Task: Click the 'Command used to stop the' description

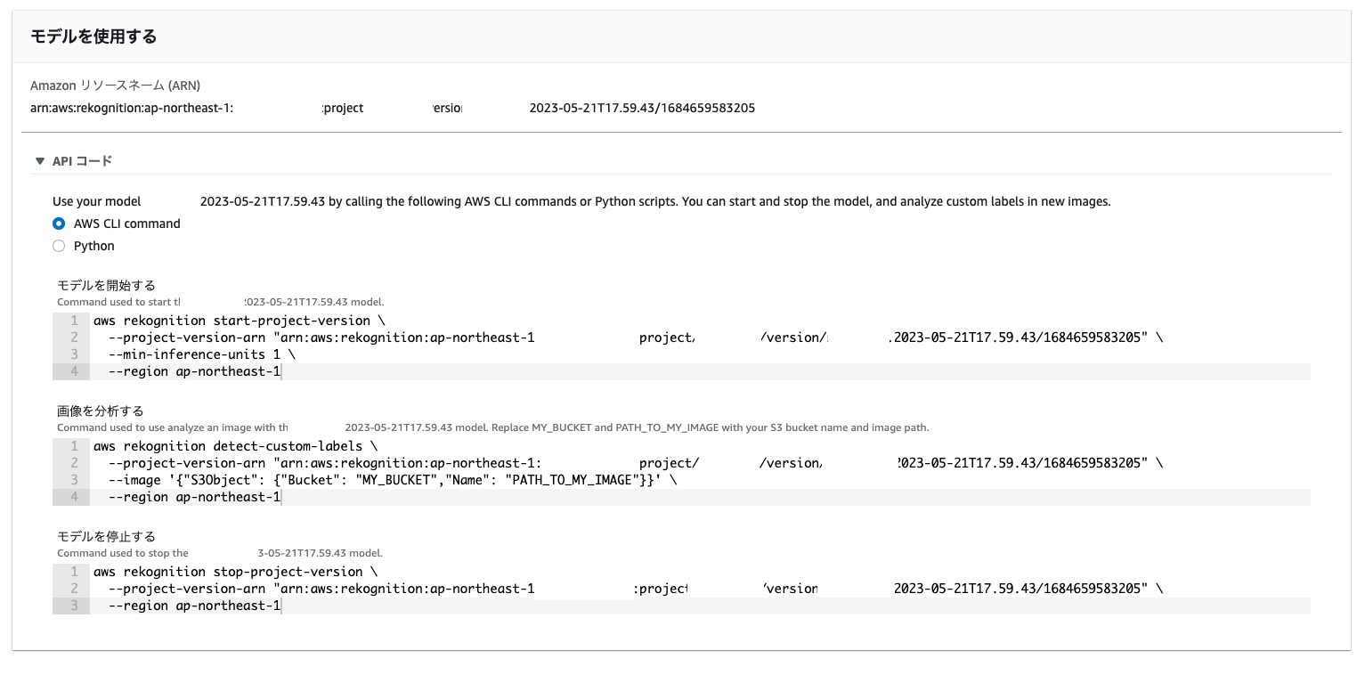Action: (220, 553)
